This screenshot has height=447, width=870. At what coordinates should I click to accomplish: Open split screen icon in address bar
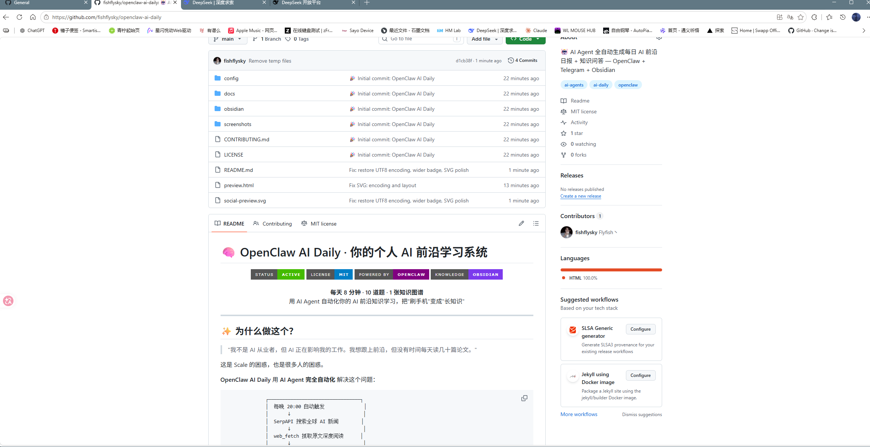pyautogui.click(x=779, y=17)
